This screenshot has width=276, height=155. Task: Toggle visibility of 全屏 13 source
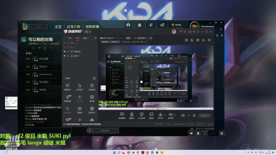pyautogui.click(x=65, y=56)
